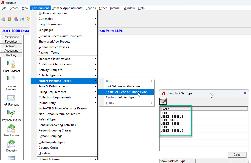Close the Show Task Set Type dialog with X
Screen dimensions: 251x163
click(245, 93)
